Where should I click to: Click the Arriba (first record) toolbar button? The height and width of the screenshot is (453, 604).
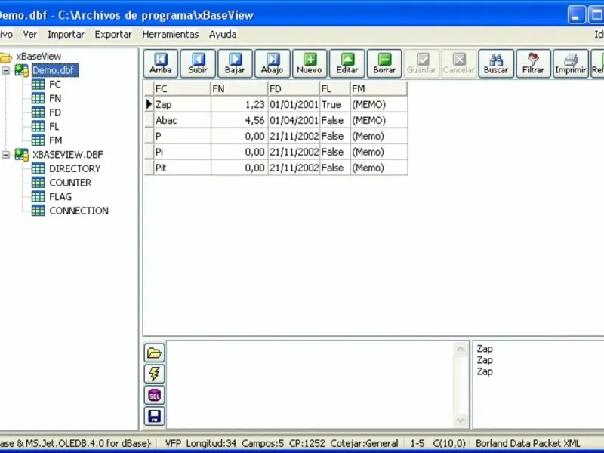coord(161,63)
